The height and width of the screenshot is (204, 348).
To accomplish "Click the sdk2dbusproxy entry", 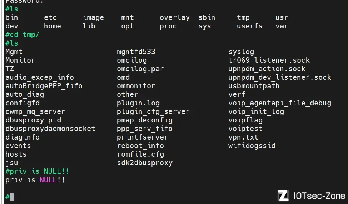I will tap(145, 163).
